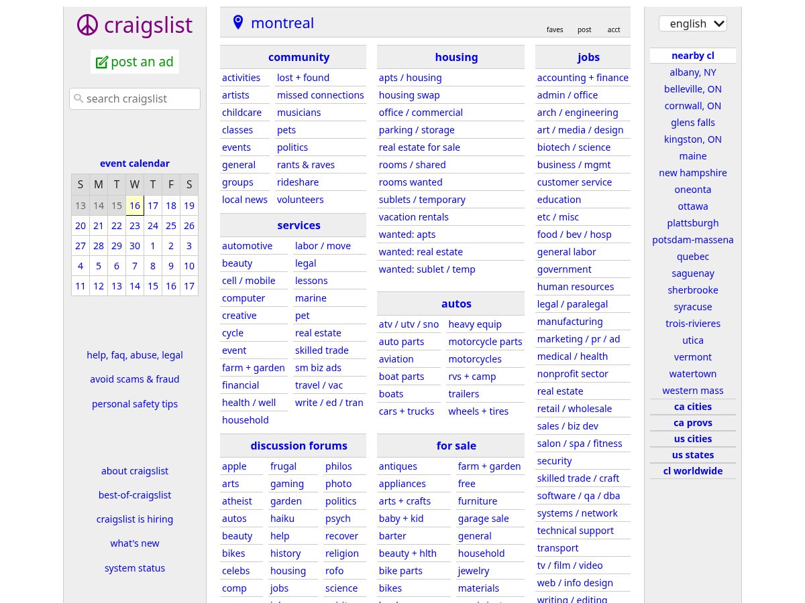The image size is (805, 603).
Task: Open personal safety tips link
Action: pyautogui.click(x=135, y=404)
